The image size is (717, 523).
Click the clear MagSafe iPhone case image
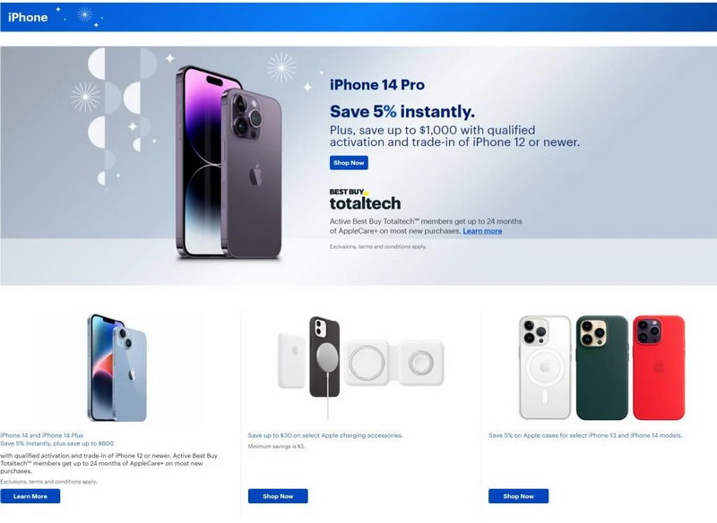[x=544, y=367]
